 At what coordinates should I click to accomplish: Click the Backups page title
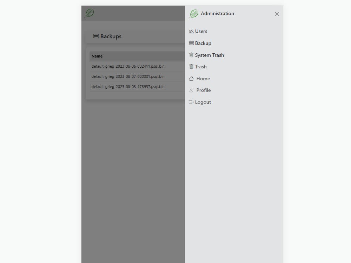tap(111, 36)
